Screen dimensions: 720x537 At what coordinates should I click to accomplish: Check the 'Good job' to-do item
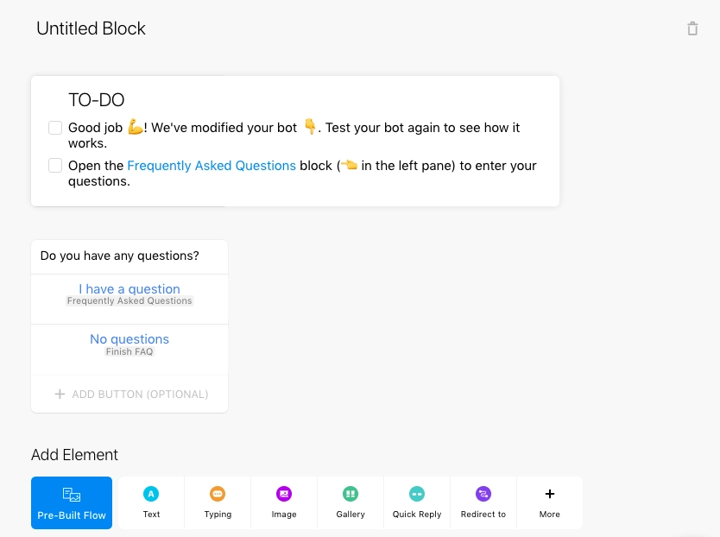pos(55,128)
